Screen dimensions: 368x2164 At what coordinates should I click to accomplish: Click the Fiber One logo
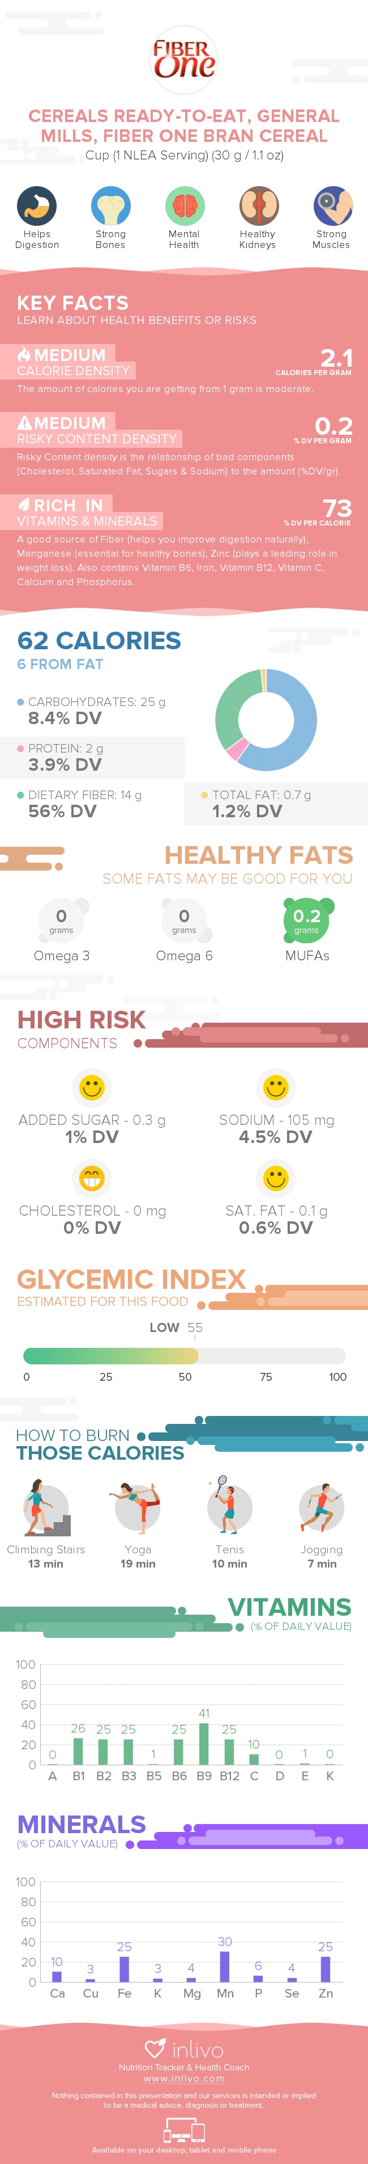(183, 60)
